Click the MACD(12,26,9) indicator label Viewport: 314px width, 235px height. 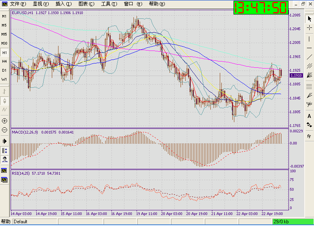pyautogui.click(x=25, y=132)
